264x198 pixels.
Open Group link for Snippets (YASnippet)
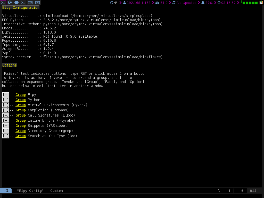[x=21, y=126]
